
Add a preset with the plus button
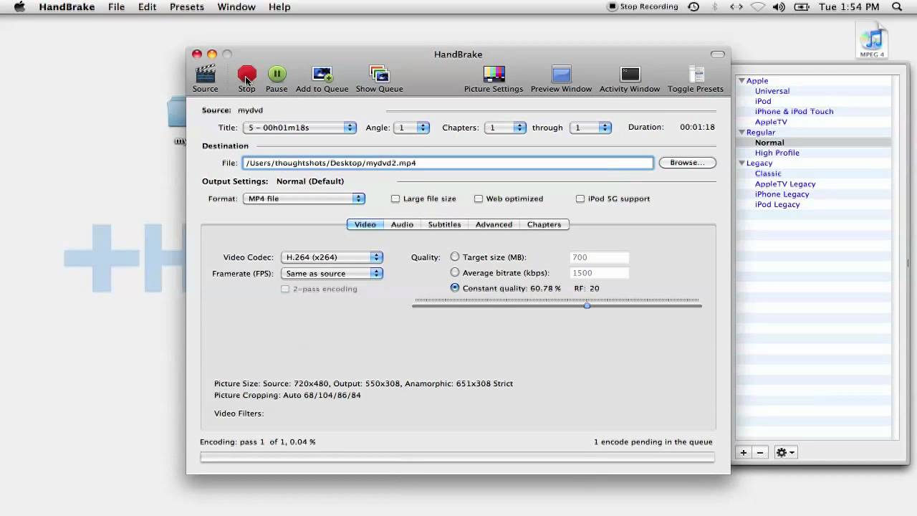[x=744, y=452]
